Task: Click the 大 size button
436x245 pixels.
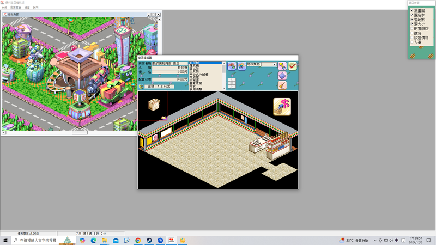Action: point(231,79)
